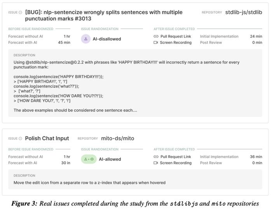Click the sentencize code example description box
The image size is (272, 209).
tap(135, 83)
